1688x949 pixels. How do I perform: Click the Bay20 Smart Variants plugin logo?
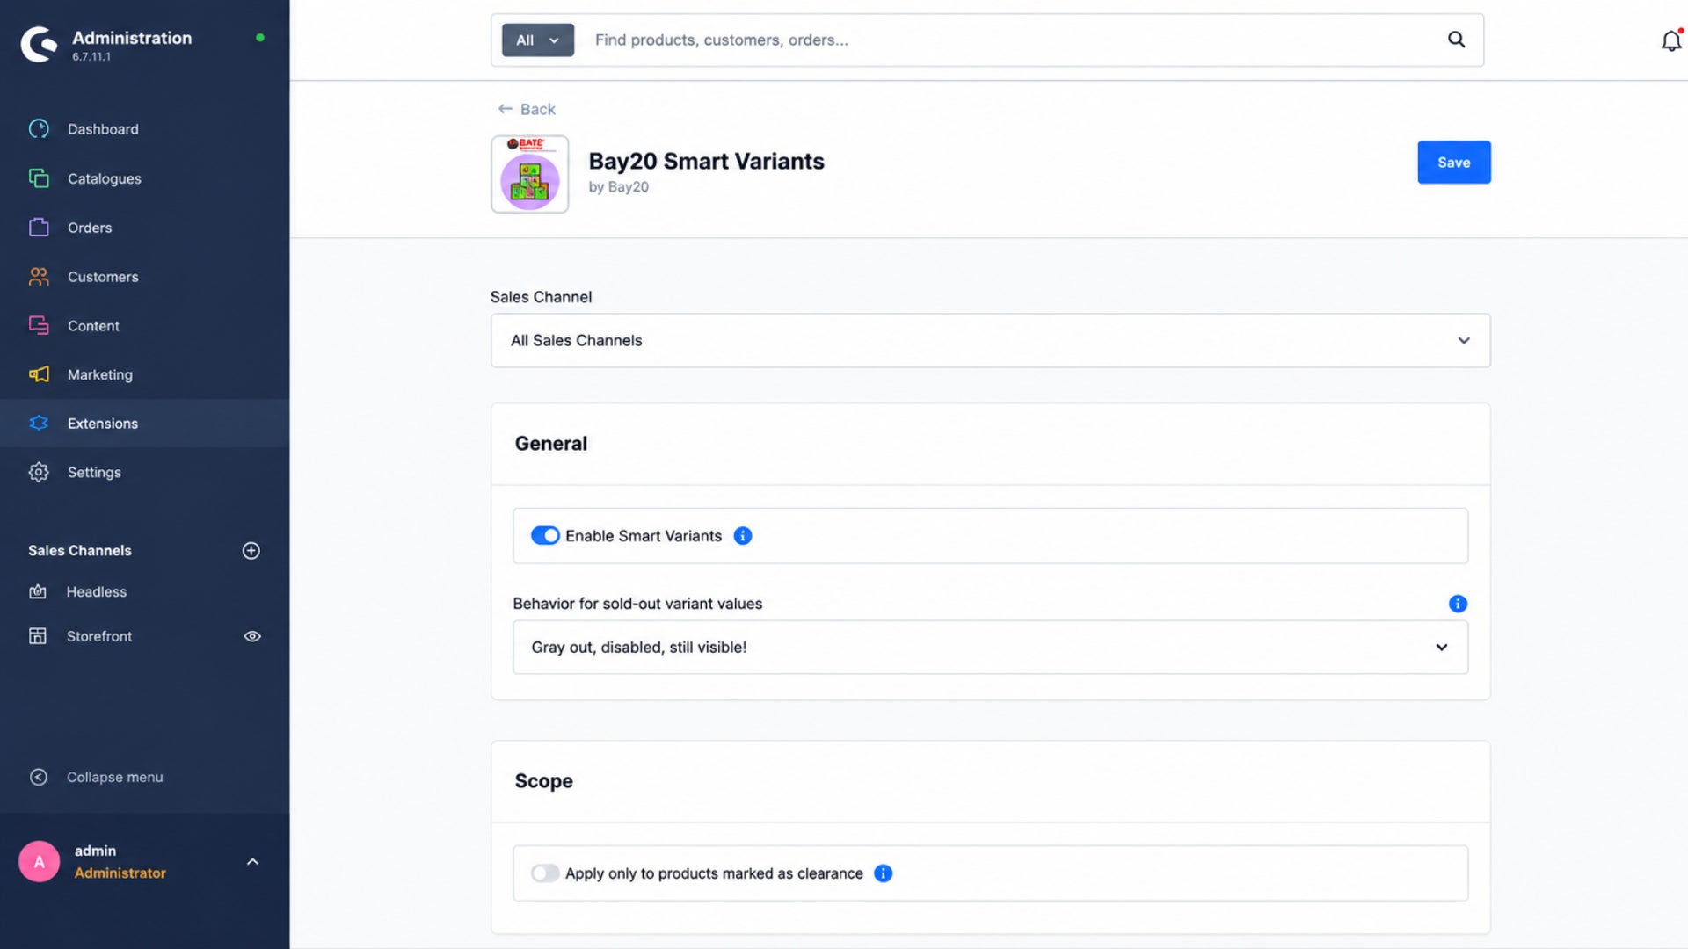pyautogui.click(x=530, y=174)
